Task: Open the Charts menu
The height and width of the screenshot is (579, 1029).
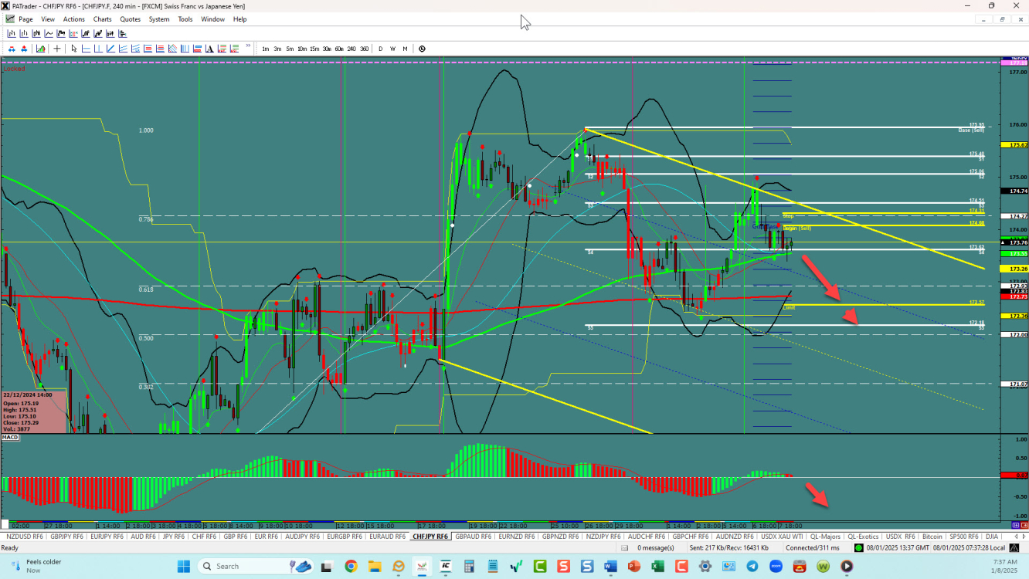Action: [102, 19]
